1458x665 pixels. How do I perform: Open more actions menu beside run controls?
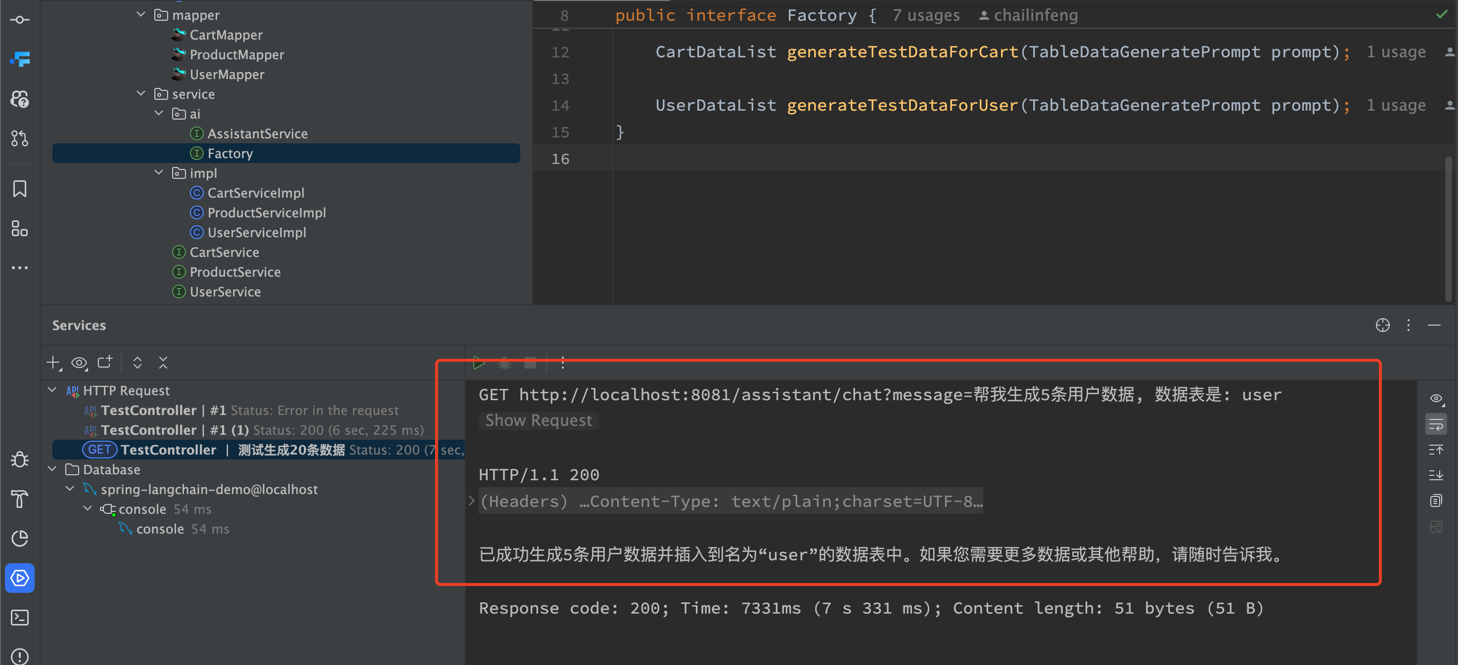pyautogui.click(x=563, y=363)
